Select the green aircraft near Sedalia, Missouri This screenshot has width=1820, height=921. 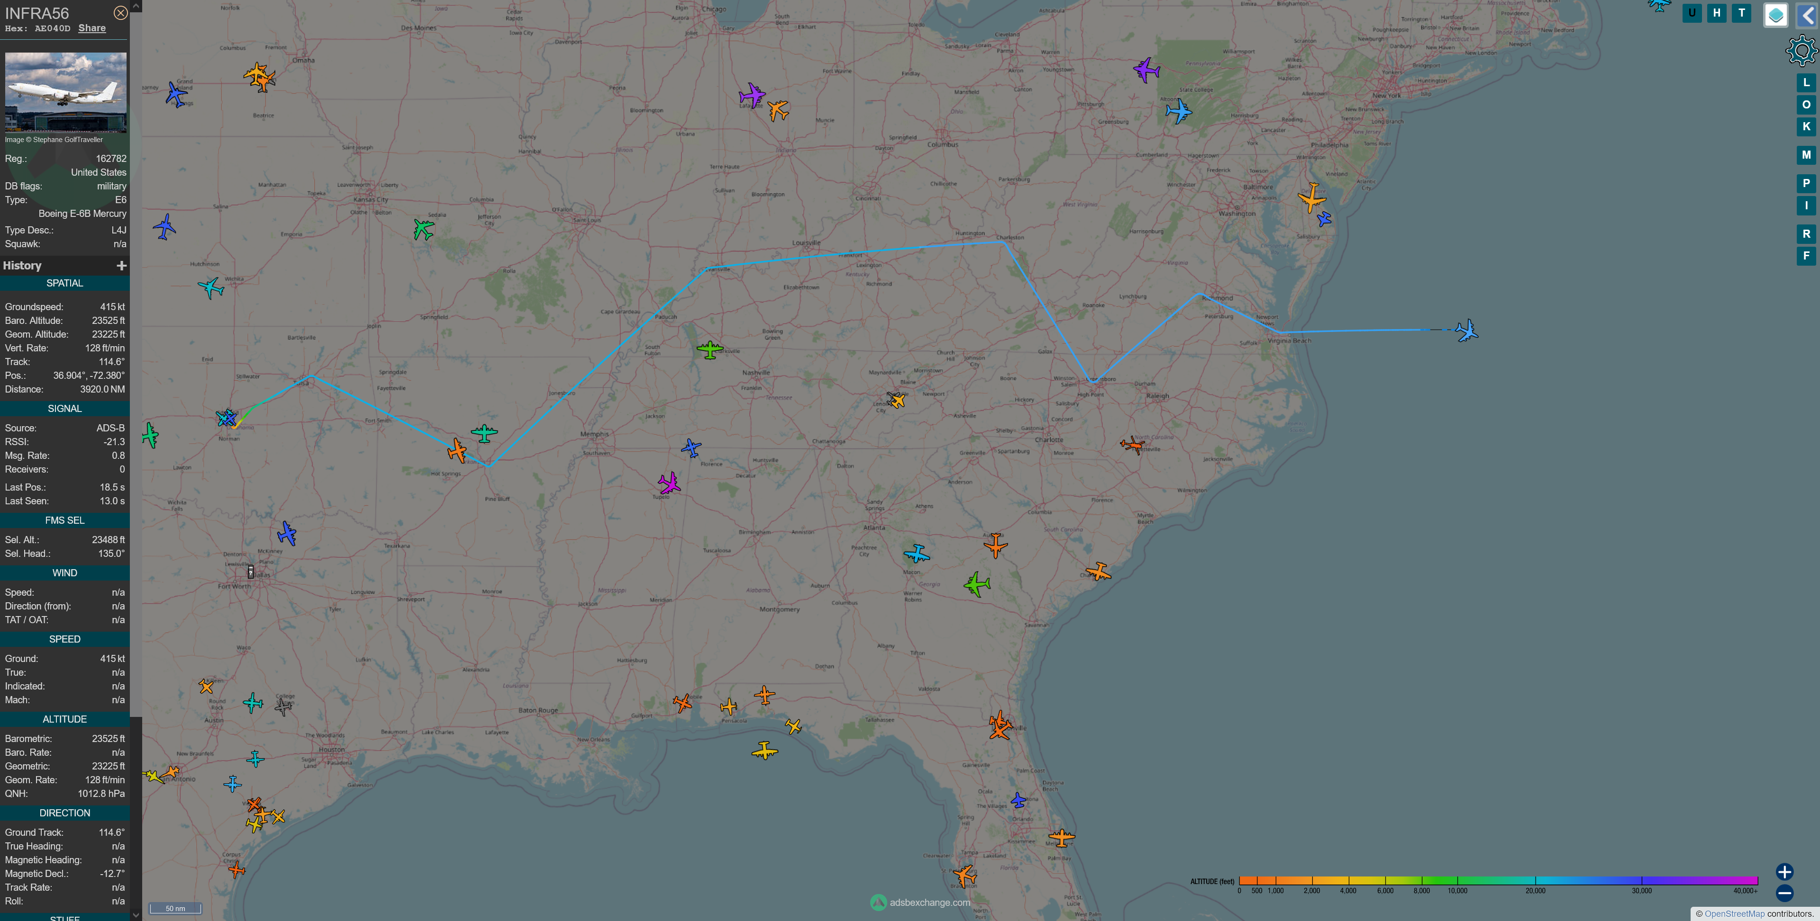pyautogui.click(x=423, y=229)
